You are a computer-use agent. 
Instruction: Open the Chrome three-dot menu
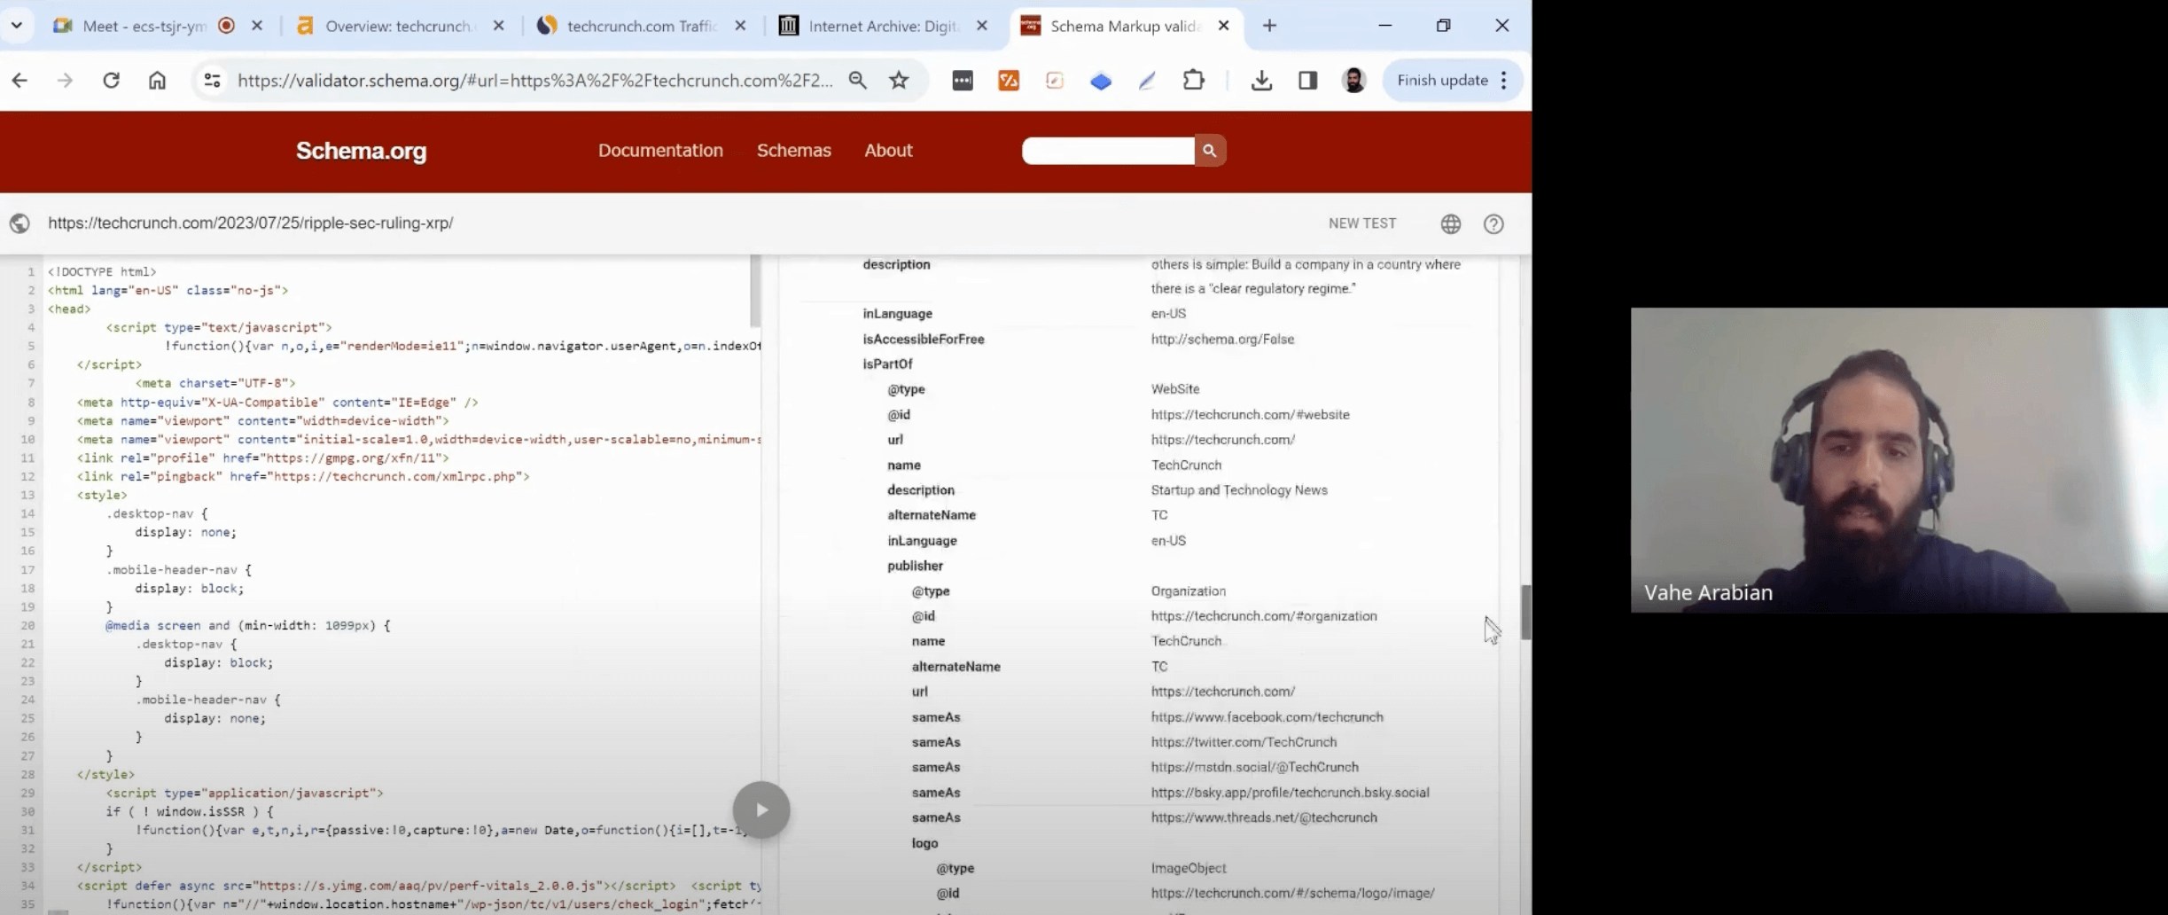[1505, 80]
